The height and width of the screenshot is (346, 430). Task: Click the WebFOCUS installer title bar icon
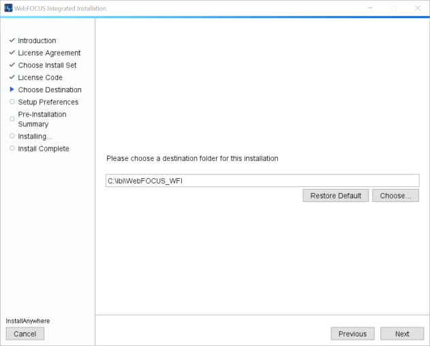click(x=8, y=8)
